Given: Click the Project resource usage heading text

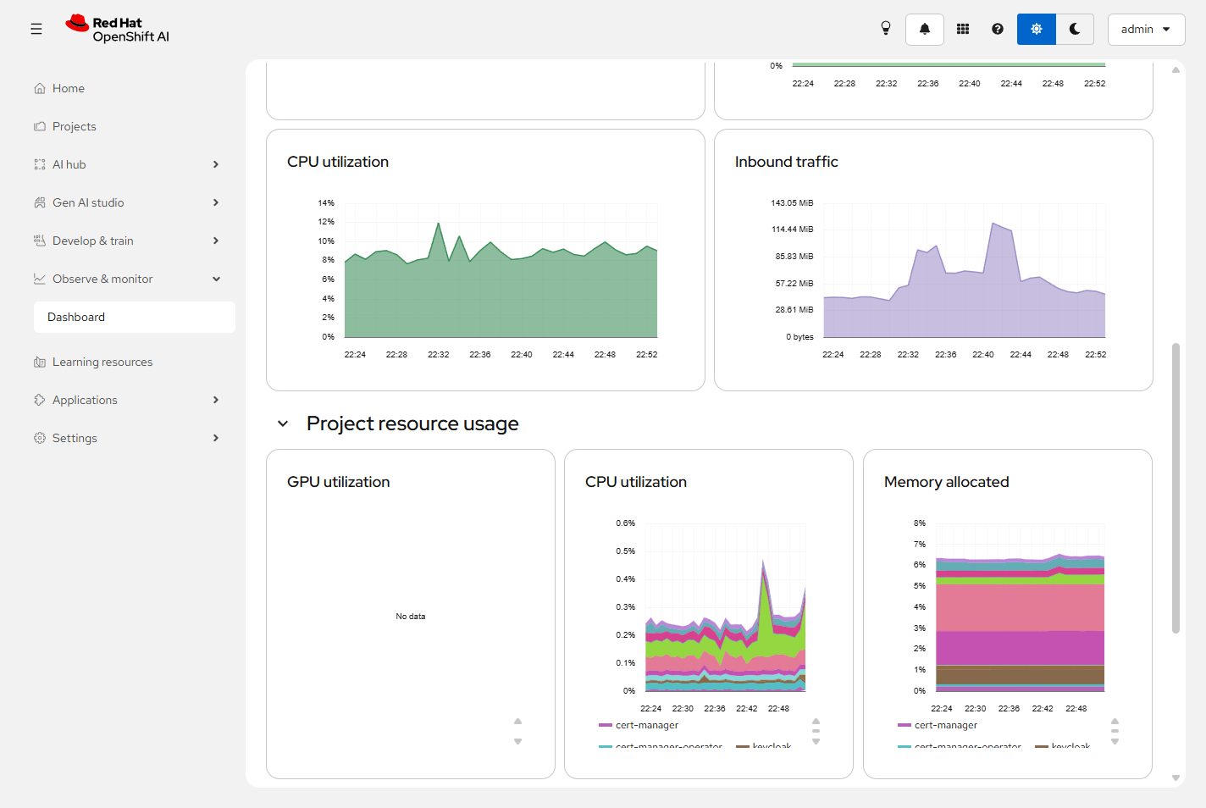Looking at the screenshot, I should 412,423.
